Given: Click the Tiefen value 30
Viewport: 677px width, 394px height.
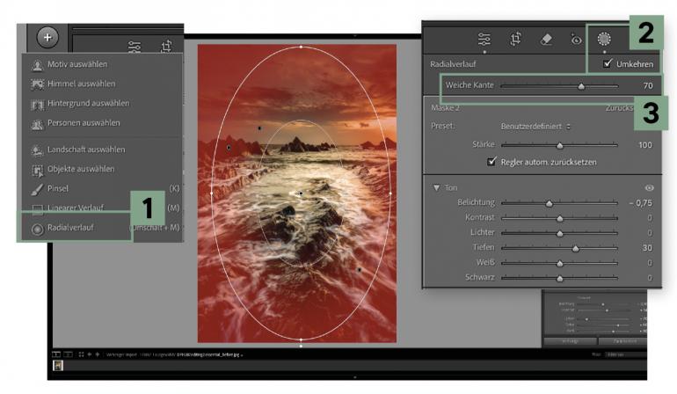Looking at the screenshot, I should click(x=647, y=247).
